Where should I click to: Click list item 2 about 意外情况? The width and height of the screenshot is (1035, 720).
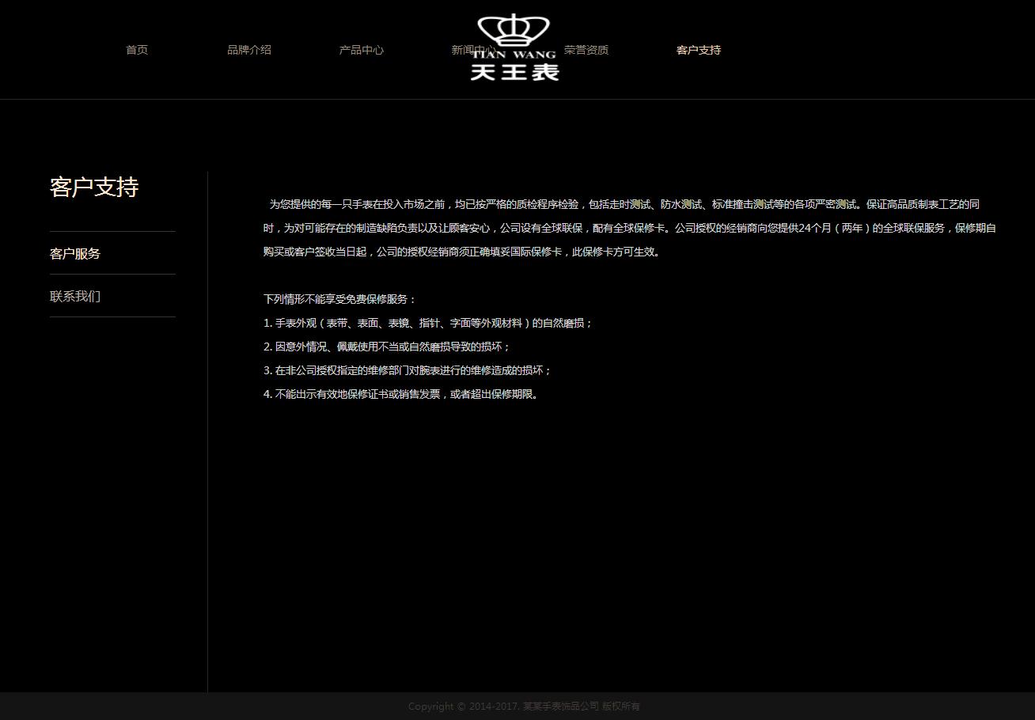(x=387, y=347)
